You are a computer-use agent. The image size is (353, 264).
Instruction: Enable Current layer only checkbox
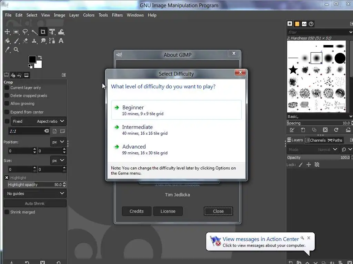[7, 88]
